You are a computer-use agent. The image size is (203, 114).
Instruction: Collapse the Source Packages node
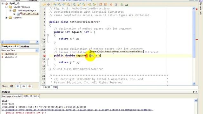(6, 7)
